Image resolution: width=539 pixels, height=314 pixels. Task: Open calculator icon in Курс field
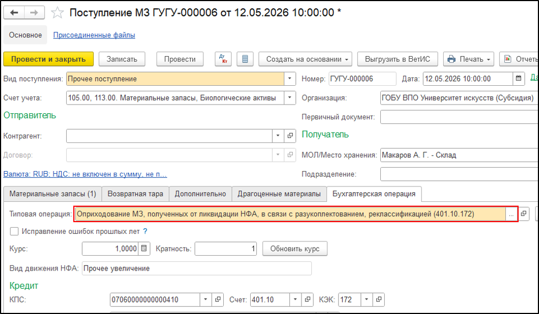[144, 249]
